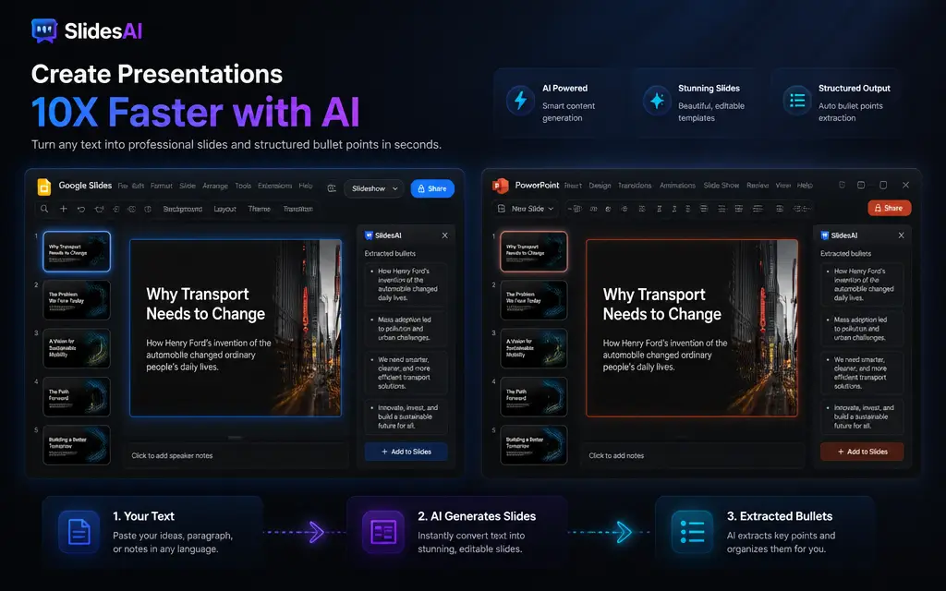The width and height of the screenshot is (946, 591).
Task: Close the SlidesAI panel in PowerPoint
Action: click(x=901, y=235)
